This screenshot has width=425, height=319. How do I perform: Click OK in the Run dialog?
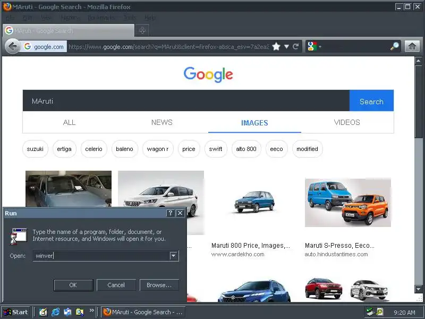tap(73, 285)
